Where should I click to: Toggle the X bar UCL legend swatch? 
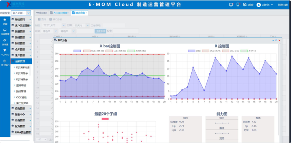87,51
